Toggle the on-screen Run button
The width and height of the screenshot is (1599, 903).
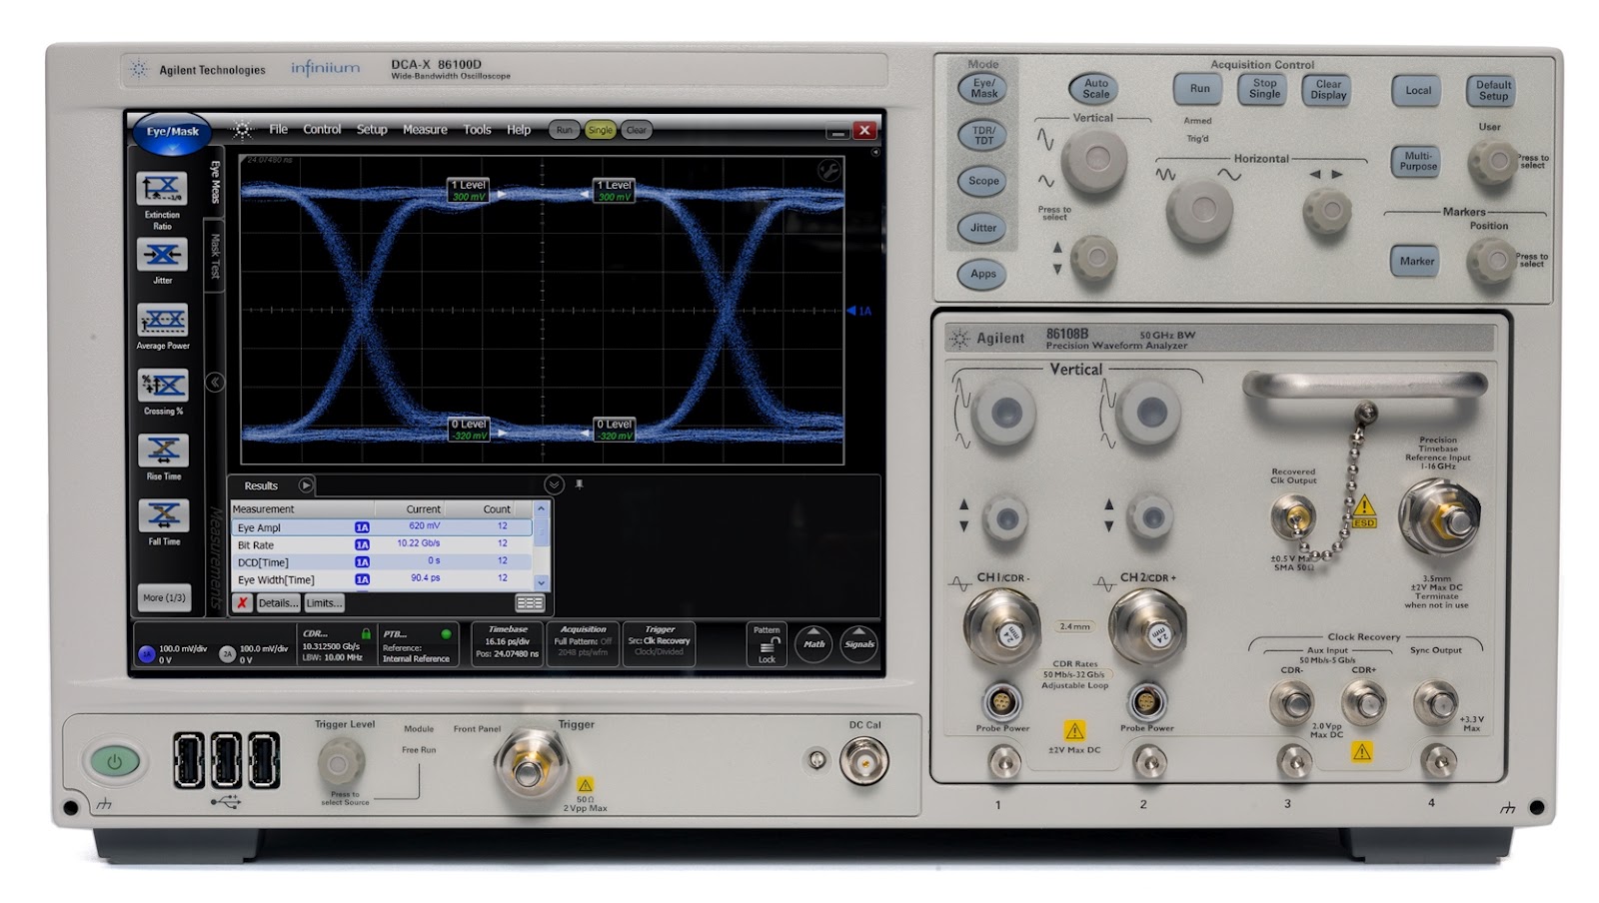point(565,130)
